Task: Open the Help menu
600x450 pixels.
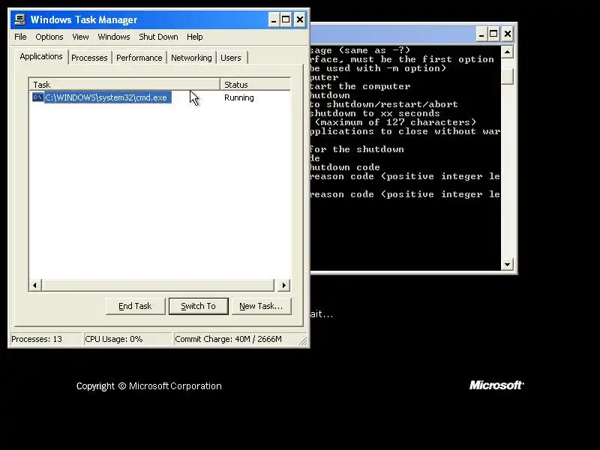Action: (194, 37)
